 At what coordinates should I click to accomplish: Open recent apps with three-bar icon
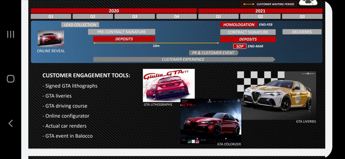(x=11, y=34)
